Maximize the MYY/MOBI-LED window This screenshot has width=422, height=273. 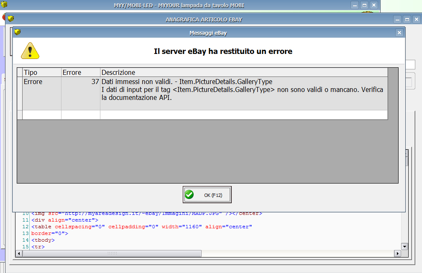coord(364,5)
